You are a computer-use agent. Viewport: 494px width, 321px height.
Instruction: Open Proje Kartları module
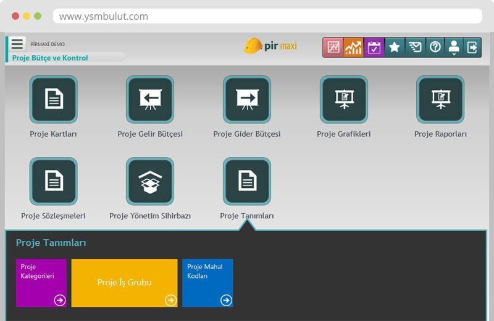point(54,100)
